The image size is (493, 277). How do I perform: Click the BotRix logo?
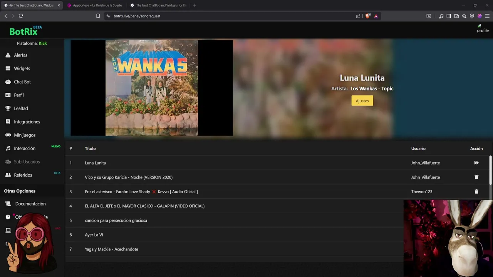point(25,30)
